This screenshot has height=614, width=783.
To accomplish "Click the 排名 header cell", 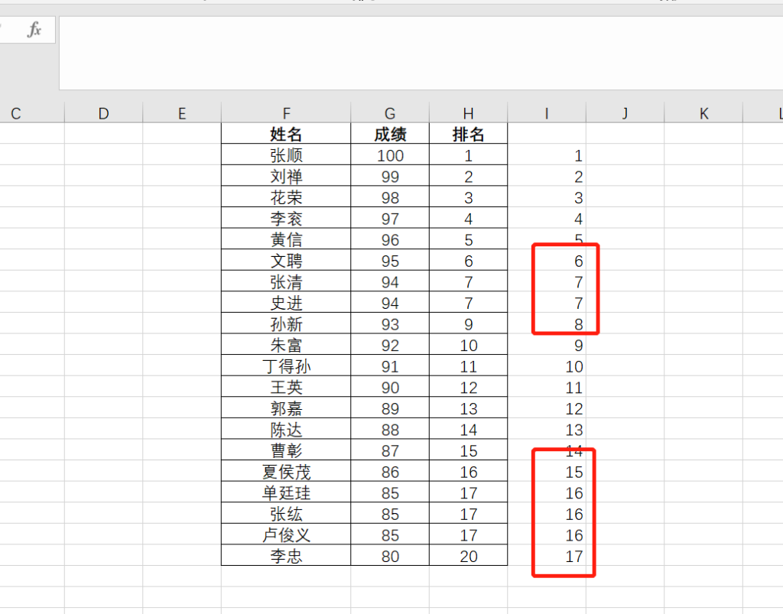I will tap(468, 135).
